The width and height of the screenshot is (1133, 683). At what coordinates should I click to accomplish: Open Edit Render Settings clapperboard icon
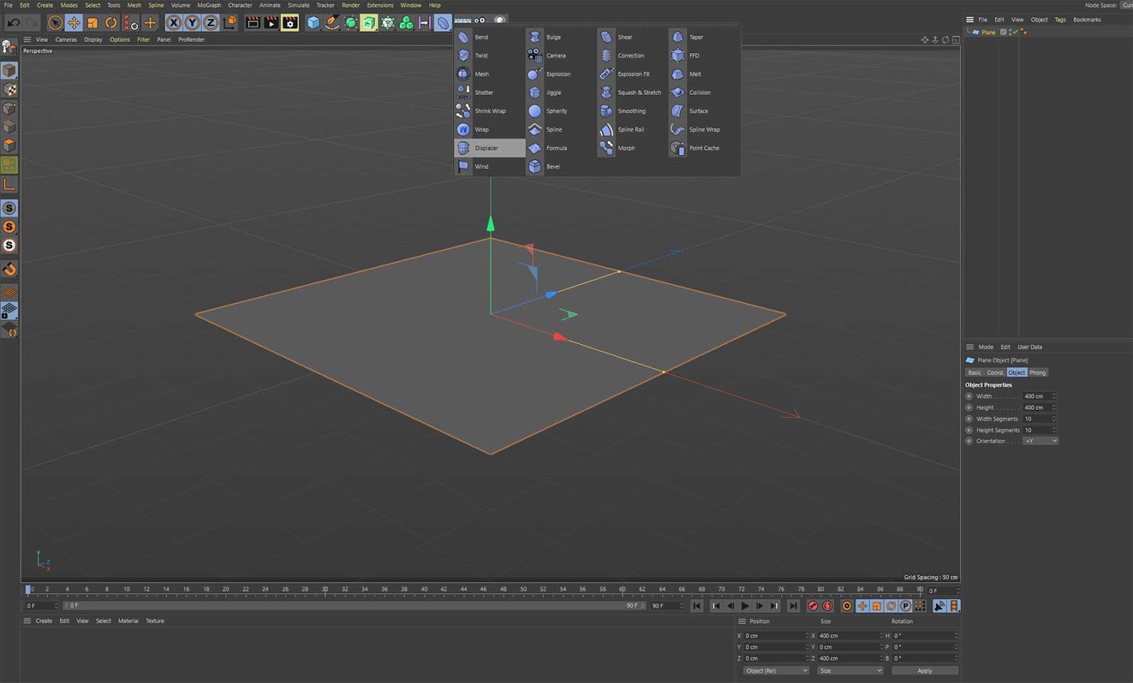290,23
